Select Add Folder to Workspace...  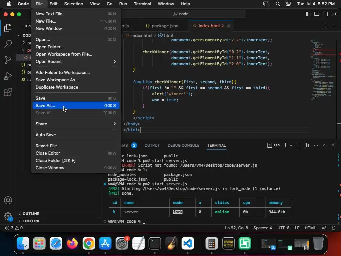[76, 72]
